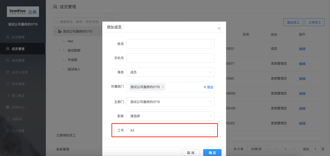Click the 自定义应用 cube icon

pyautogui.click(x=8, y=72)
